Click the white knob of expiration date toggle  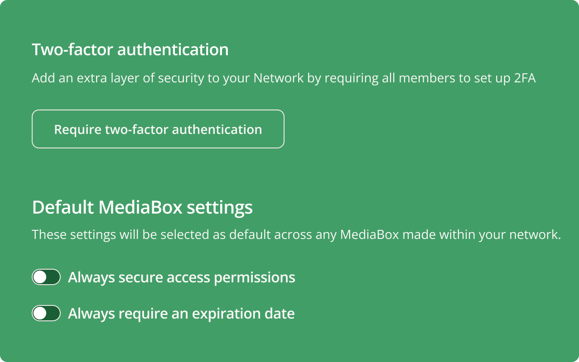40,313
